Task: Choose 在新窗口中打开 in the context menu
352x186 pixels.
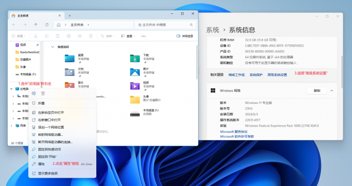Action: pos(62,120)
